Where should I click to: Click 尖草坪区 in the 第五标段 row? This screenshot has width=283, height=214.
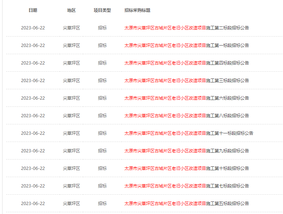(71, 203)
